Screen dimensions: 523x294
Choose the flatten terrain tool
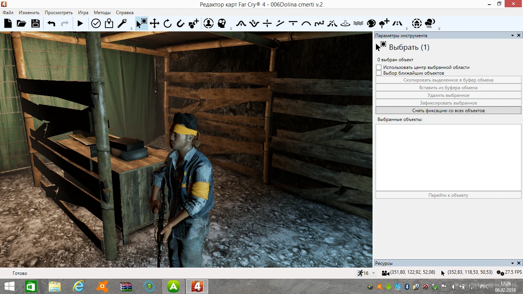click(267, 23)
